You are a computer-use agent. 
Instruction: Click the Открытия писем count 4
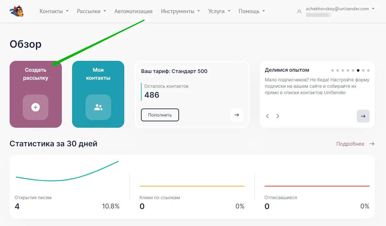click(17, 206)
